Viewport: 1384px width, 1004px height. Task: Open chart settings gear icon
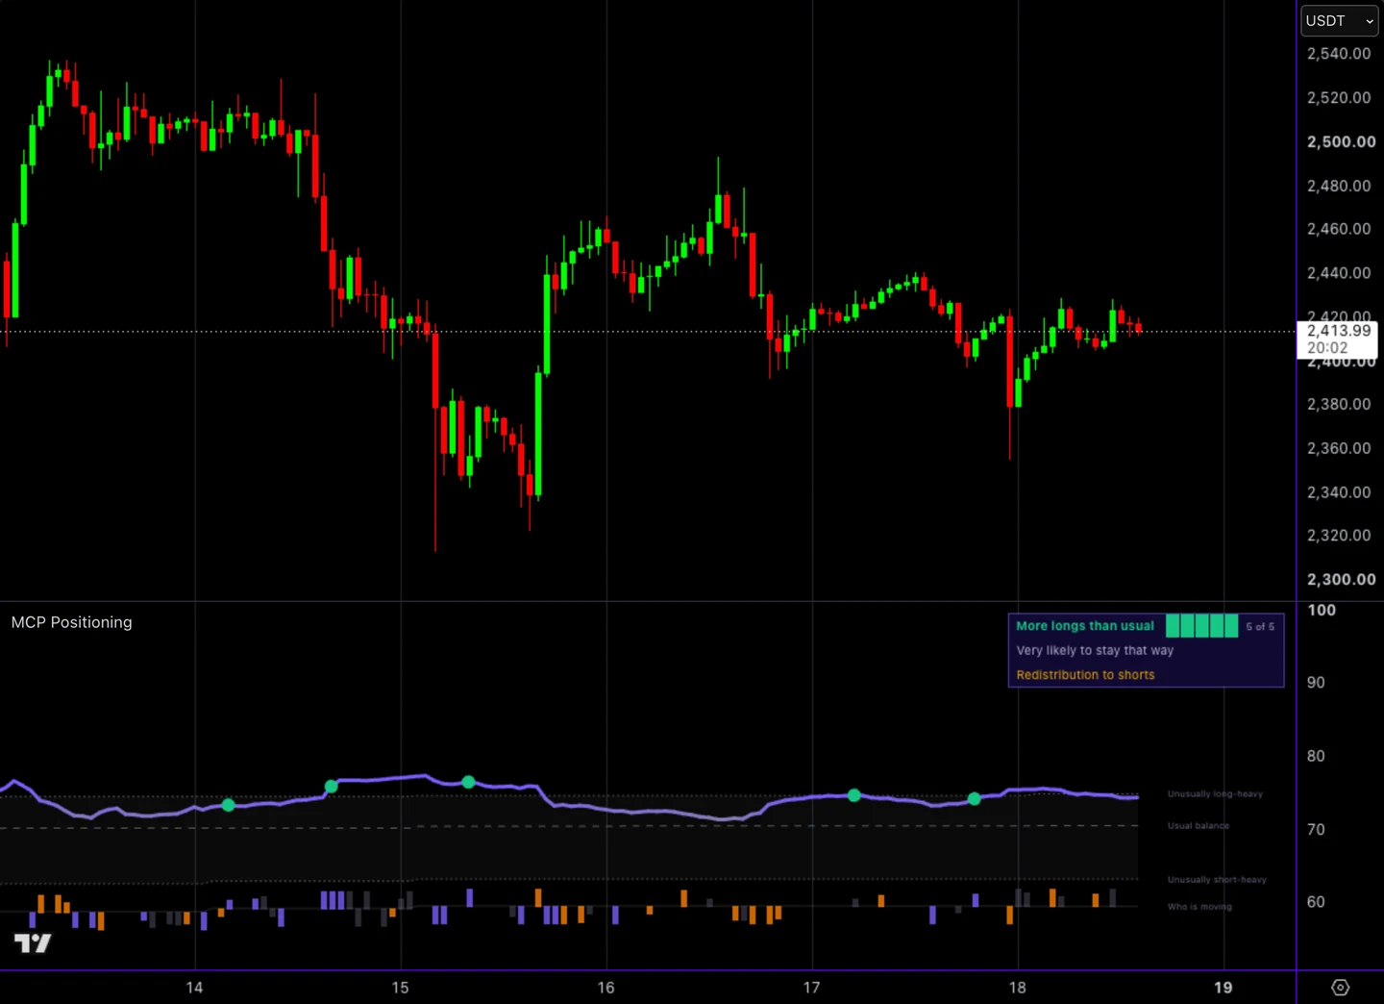(x=1341, y=988)
